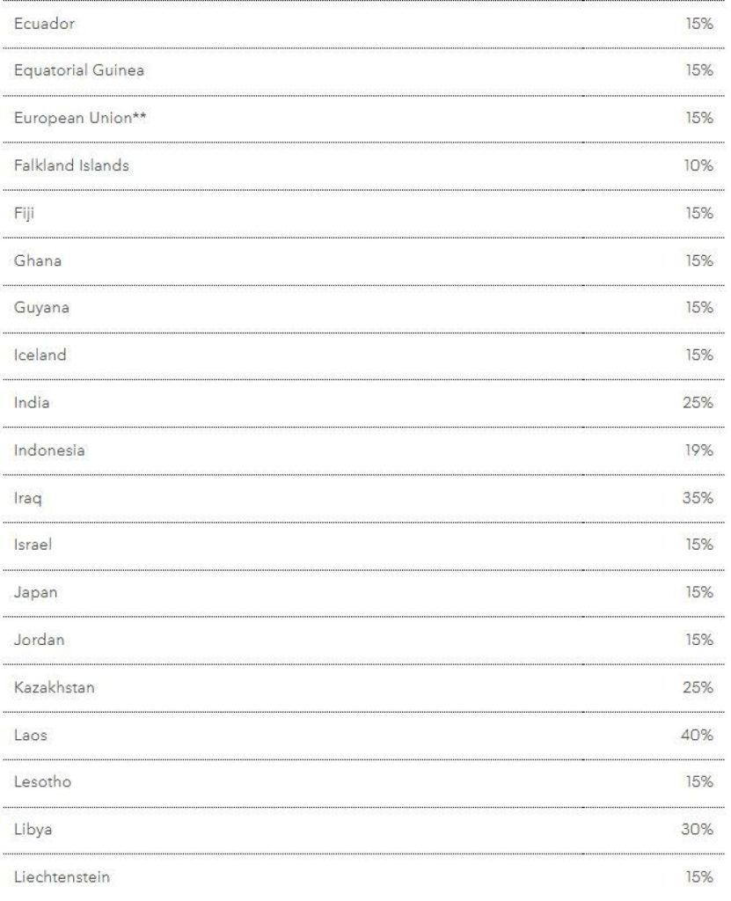Image resolution: width=731 pixels, height=901 pixels.
Task: Click the Ecuador country name
Action: (x=44, y=24)
